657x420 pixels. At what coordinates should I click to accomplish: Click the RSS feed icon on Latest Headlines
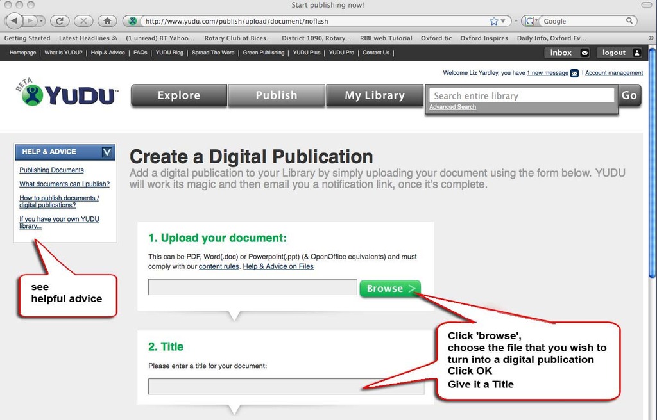(114, 38)
